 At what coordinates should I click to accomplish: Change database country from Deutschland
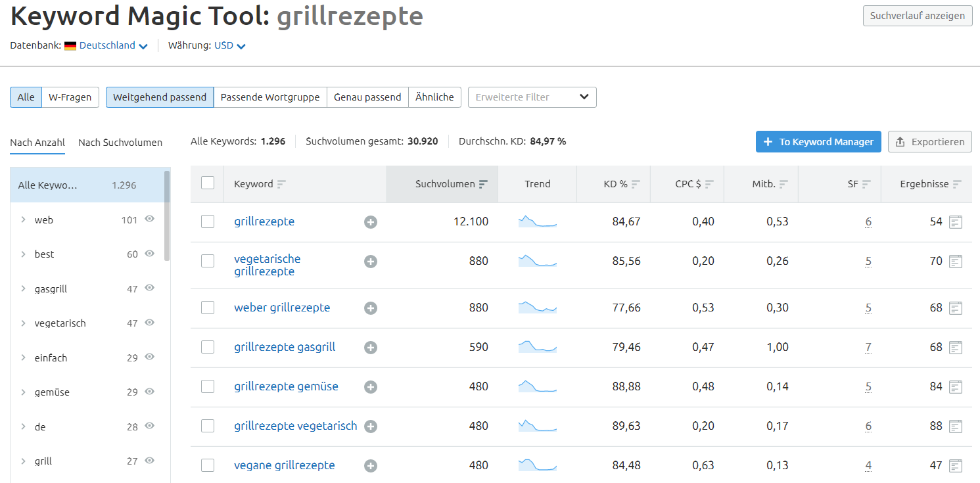pos(110,45)
